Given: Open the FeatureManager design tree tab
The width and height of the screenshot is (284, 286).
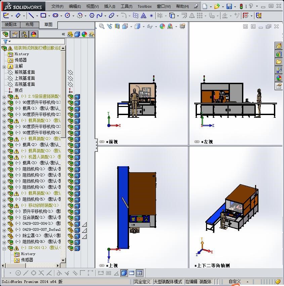Looking at the screenshot, I should tap(5, 34).
